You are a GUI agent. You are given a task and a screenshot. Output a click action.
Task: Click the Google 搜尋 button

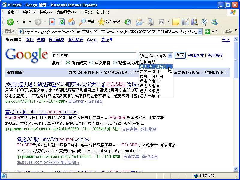(x=180, y=55)
